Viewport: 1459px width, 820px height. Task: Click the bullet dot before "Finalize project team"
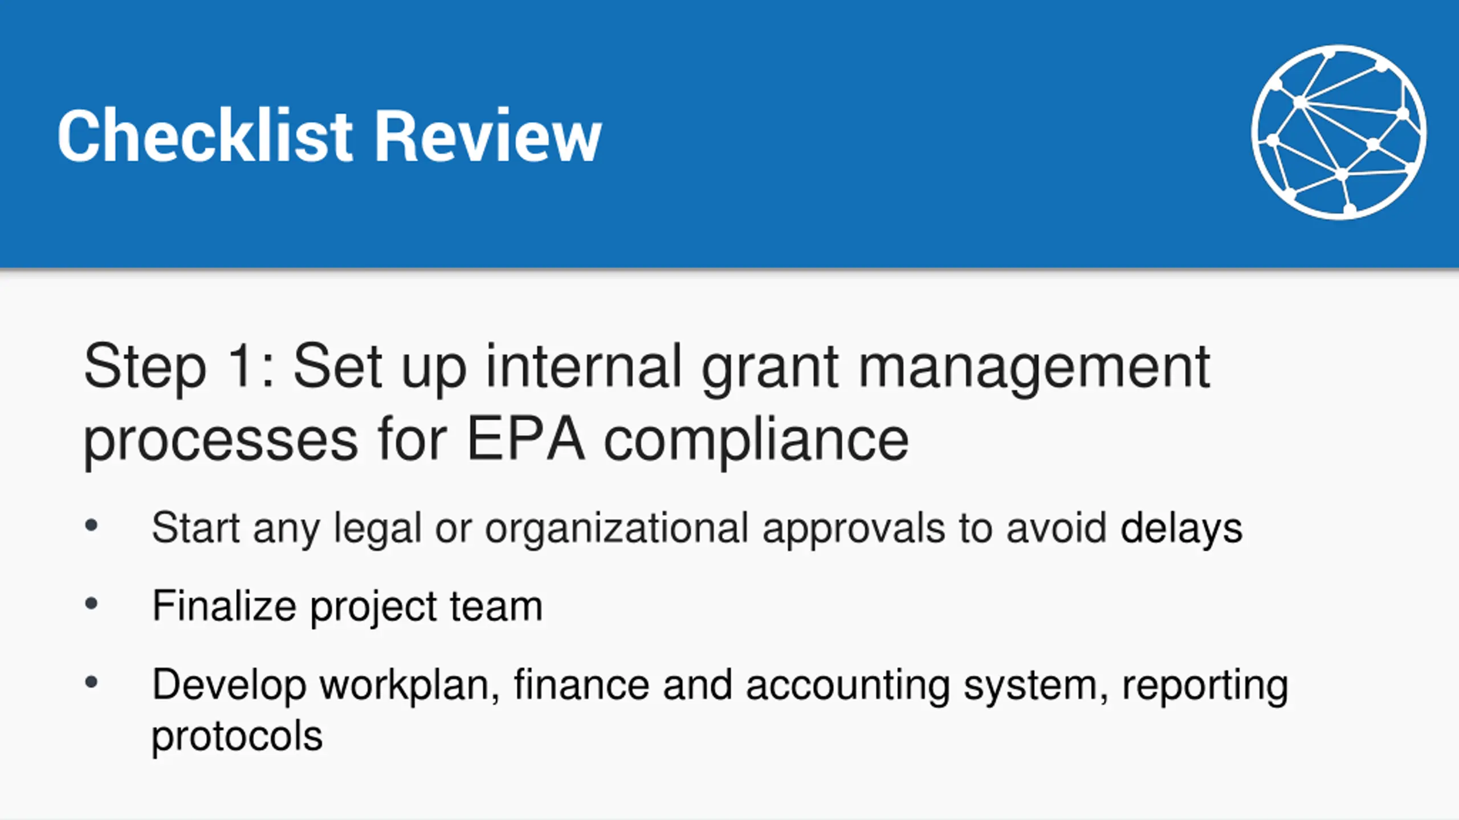(91, 604)
